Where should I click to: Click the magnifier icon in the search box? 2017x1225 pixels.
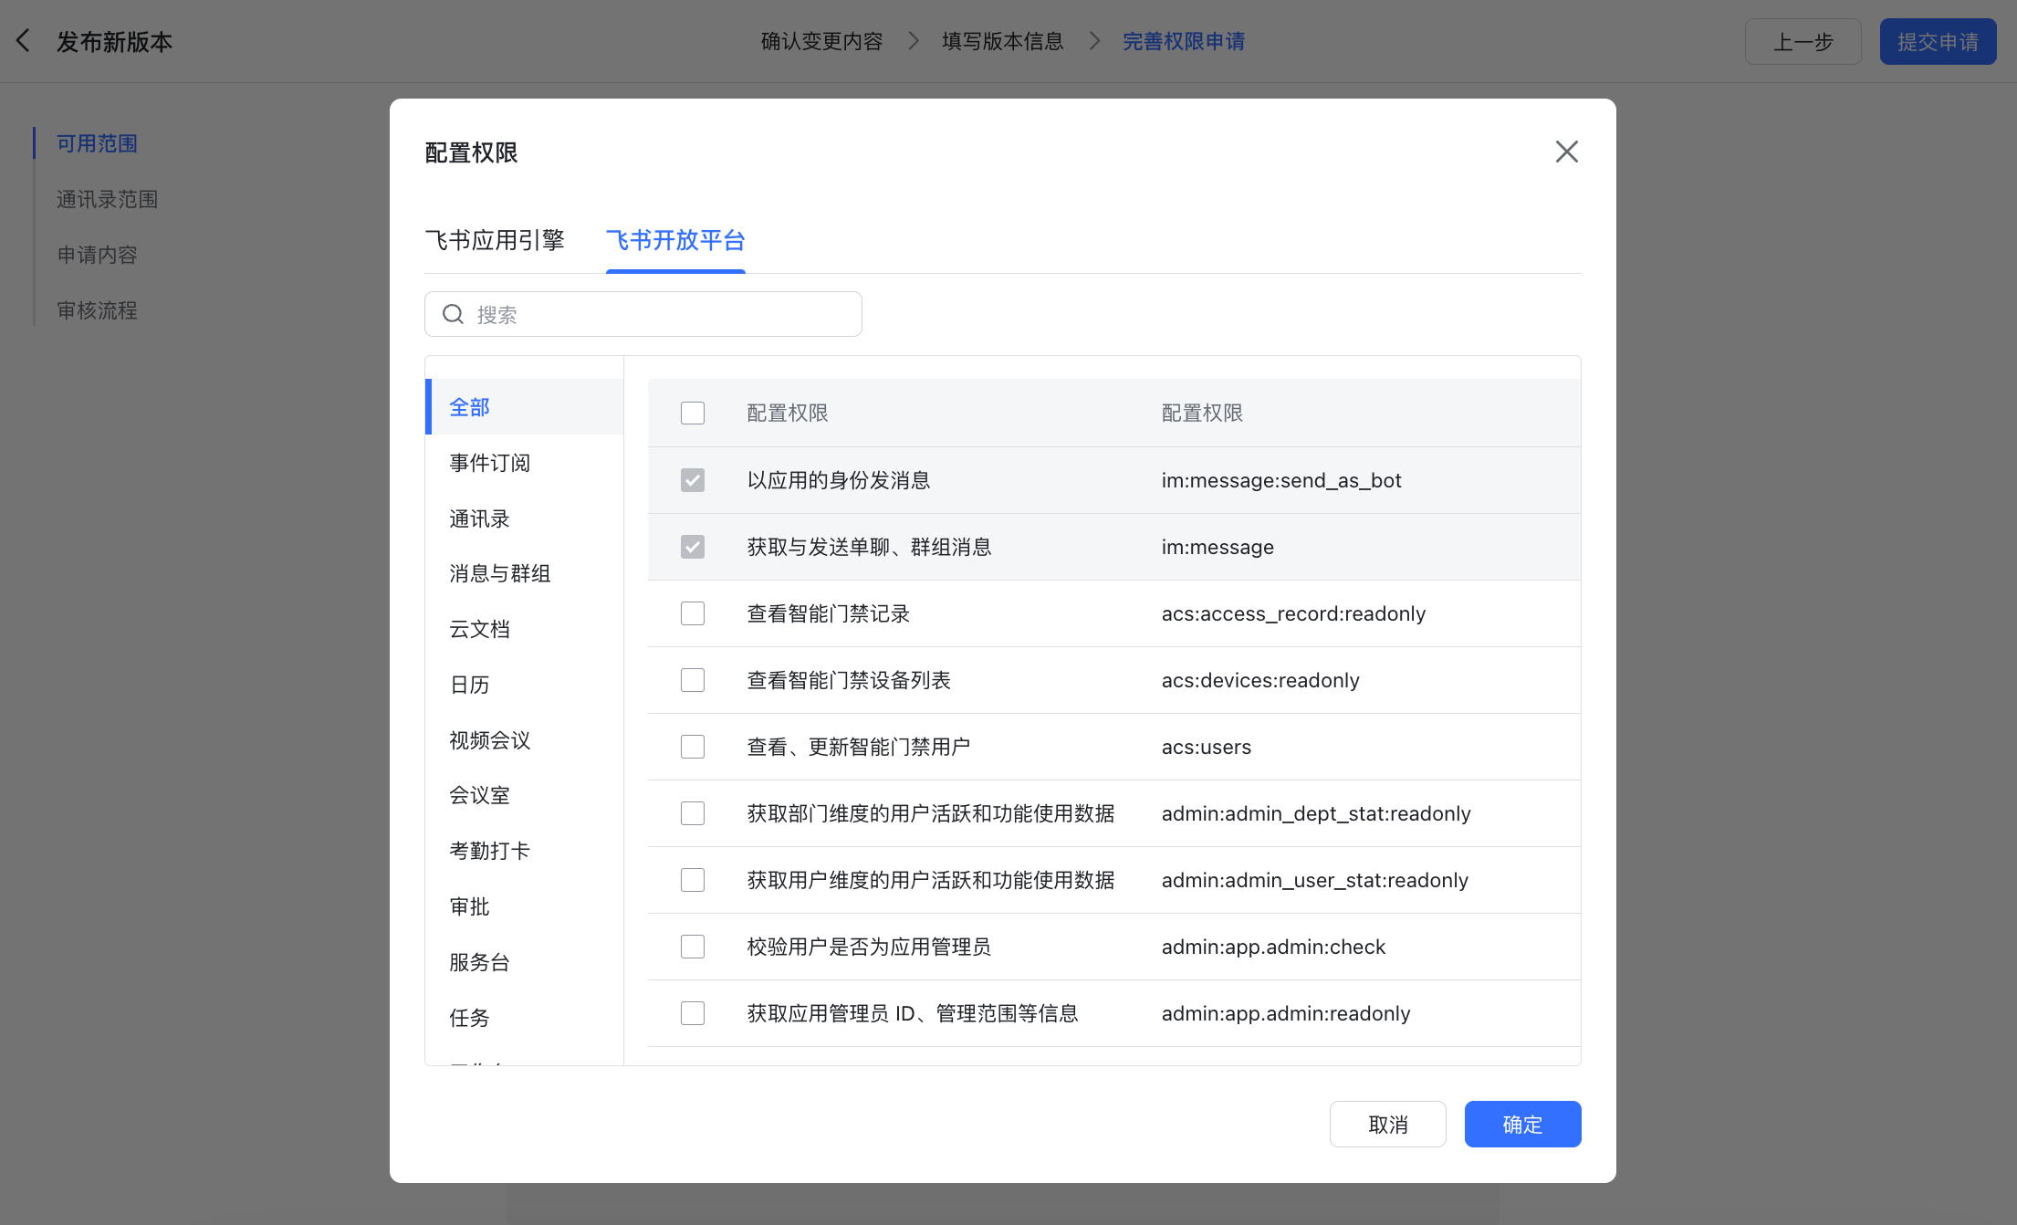[453, 315]
